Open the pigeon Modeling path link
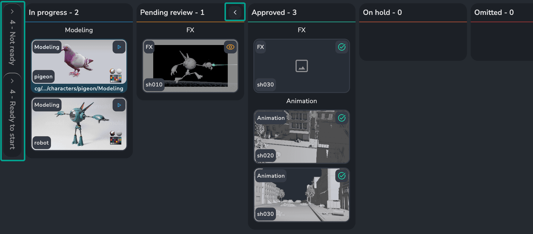 coord(79,89)
